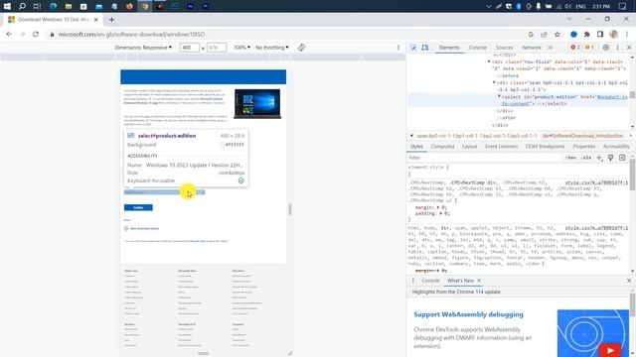This screenshot has height=357, width=636.
Task: Click the viewport width field showing 400
Action: [x=190, y=48]
